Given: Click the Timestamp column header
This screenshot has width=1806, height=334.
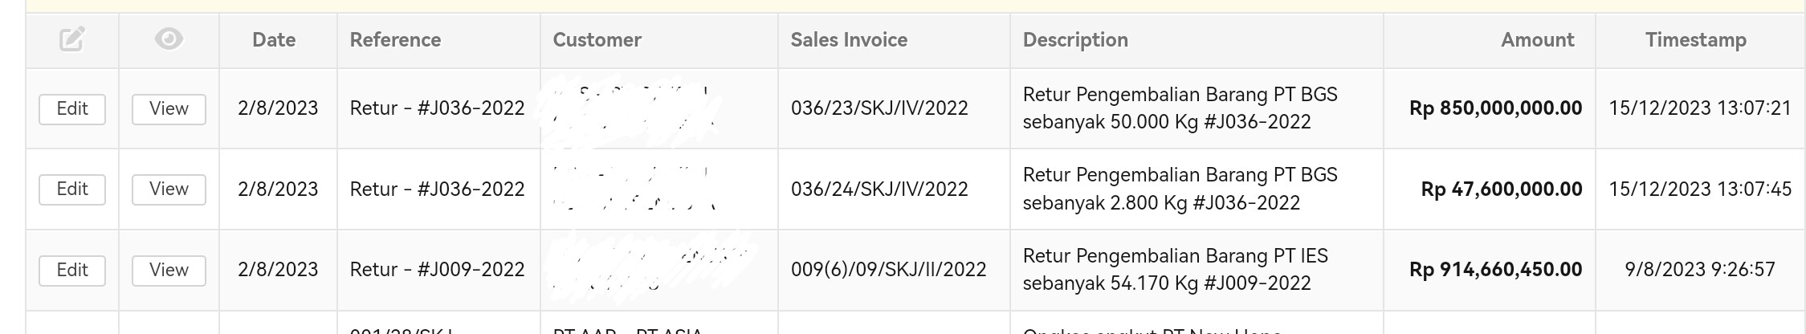Looking at the screenshot, I should tap(1695, 40).
